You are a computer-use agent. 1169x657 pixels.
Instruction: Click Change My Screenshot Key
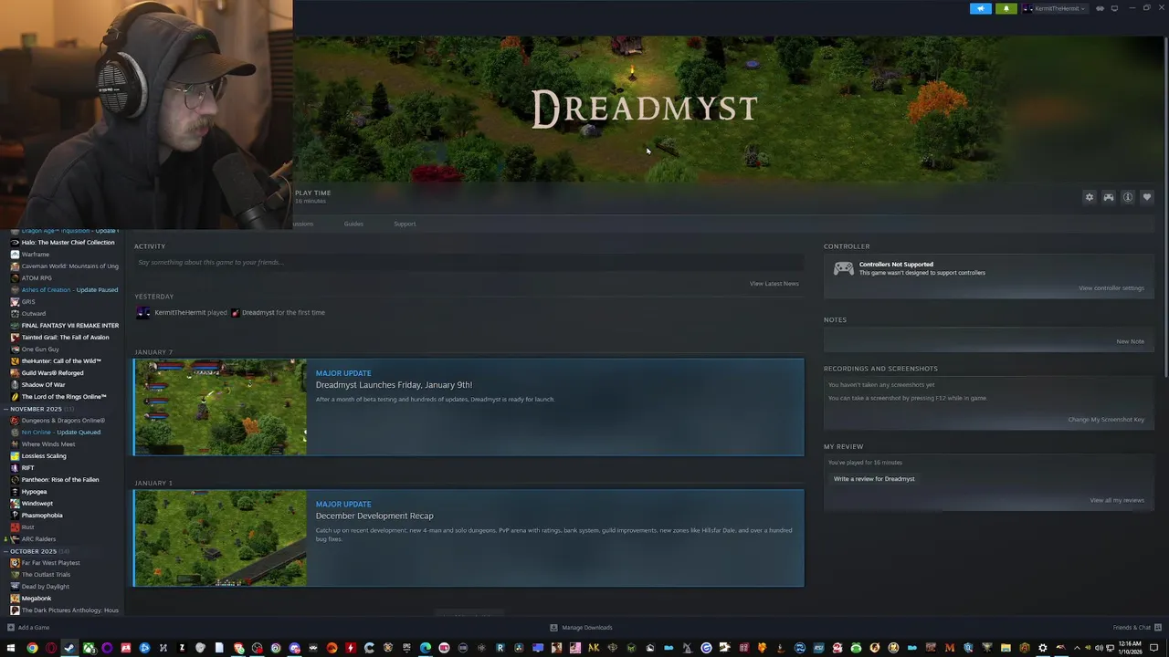[1106, 420]
